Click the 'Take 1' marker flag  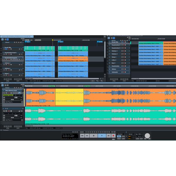[28, 42]
